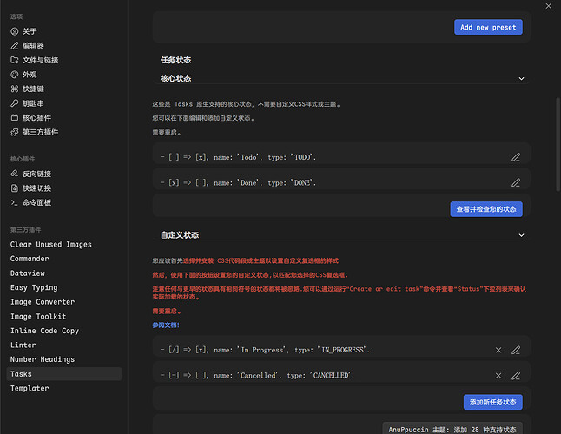This screenshot has height=434, width=561.
Task: Open the 参阅文档 link
Action: (x=165, y=325)
